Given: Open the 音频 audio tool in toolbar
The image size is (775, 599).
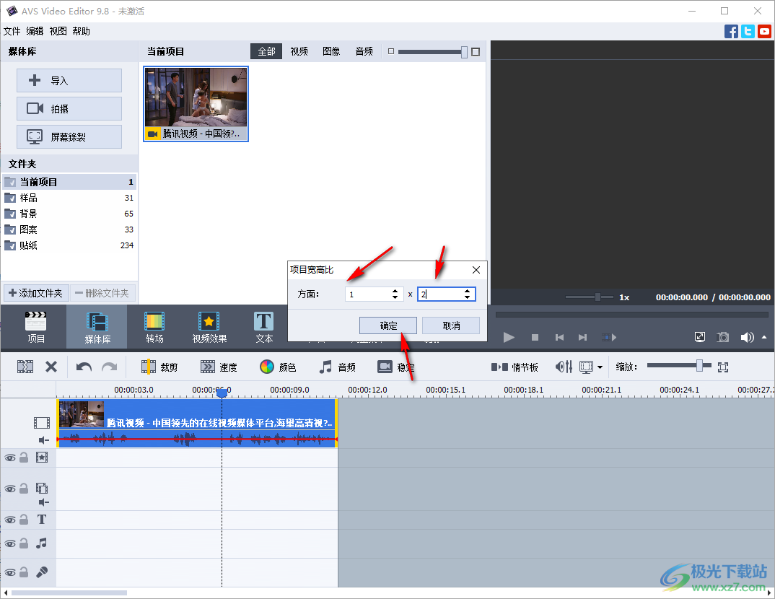Looking at the screenshot, I should pos(338,367).
